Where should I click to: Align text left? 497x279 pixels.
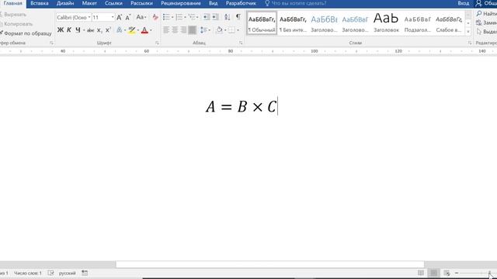pos(166,30)
